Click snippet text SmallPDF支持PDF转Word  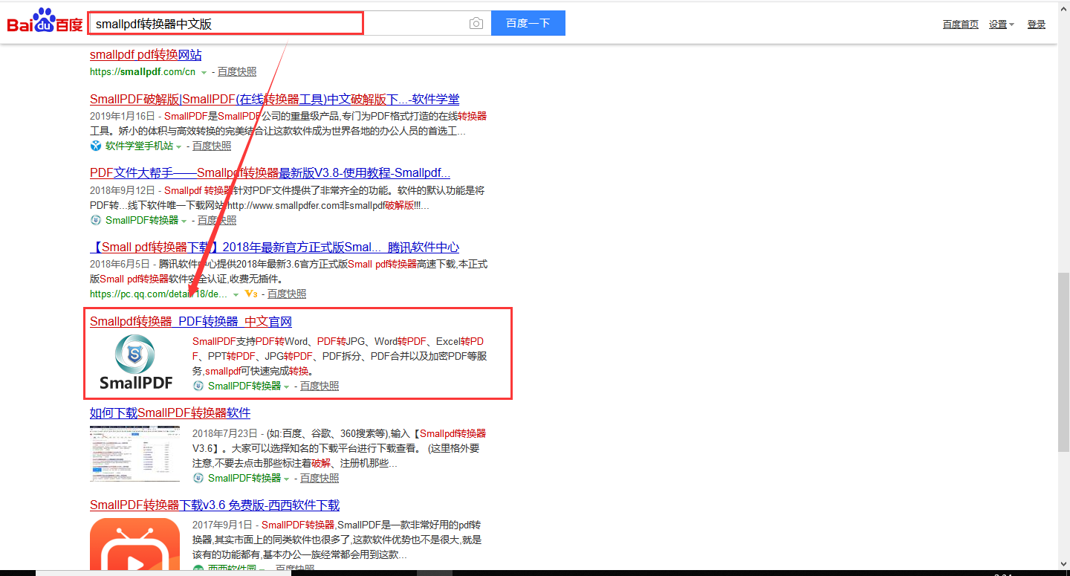[250, 342]
